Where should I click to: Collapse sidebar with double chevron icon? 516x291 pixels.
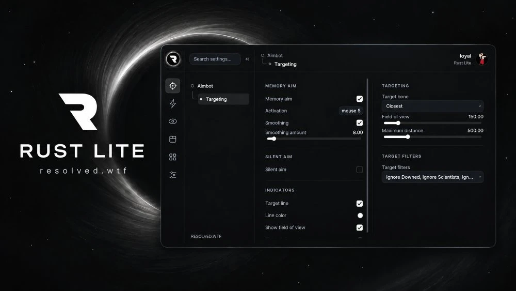[247, 59]
